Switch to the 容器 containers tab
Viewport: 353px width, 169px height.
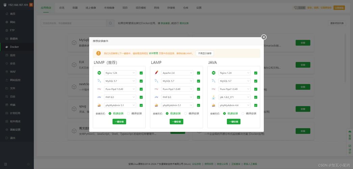pos(75,8)
